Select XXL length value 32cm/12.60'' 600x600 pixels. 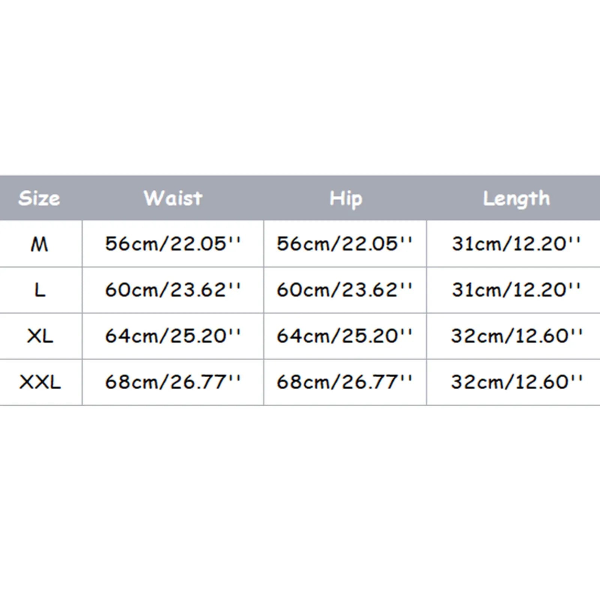(x=517, y=382)
